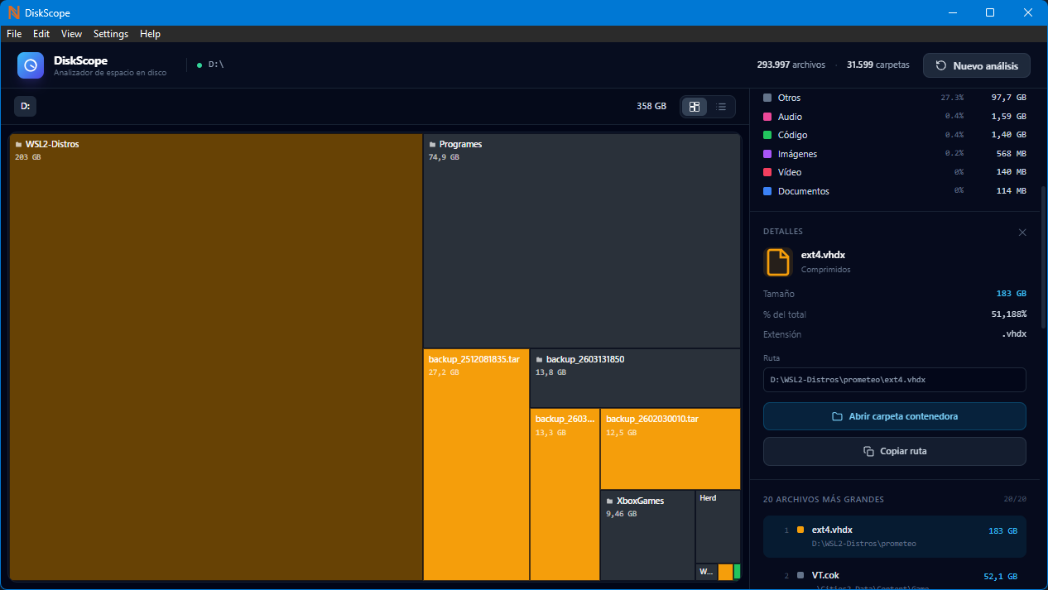Click the Código green color swatch
The width and height of the screenshot is (1048, 590).
pyautogui.click(x=767, y=135)
